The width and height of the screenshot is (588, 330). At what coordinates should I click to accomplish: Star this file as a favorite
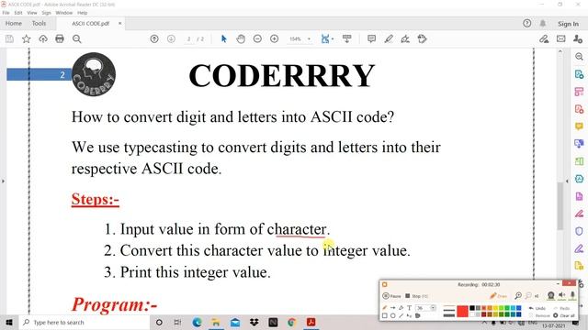pyautogui.click(x=27, y=38)
